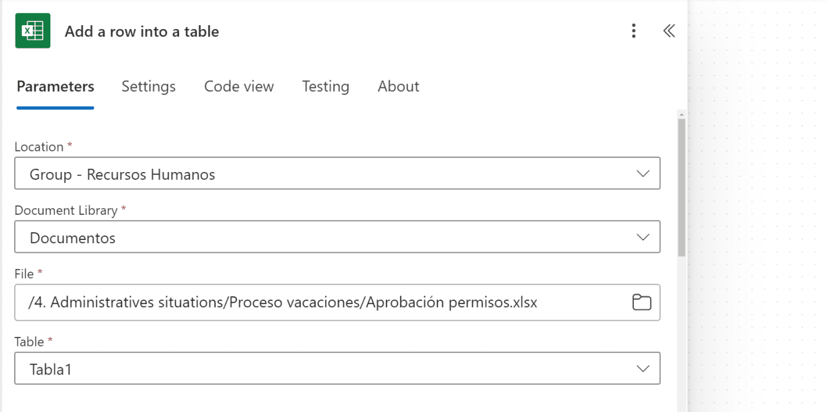Image resolution: width=827 pixels, height=412 pixels.
Task: Click the 'Documentos' library value
Action: (73, 238)
